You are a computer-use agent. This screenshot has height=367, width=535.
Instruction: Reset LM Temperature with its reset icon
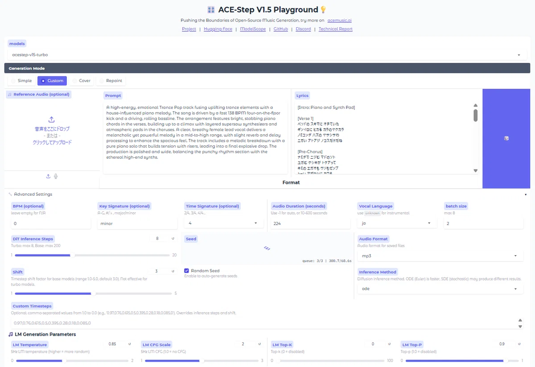(x=129, y=344)
